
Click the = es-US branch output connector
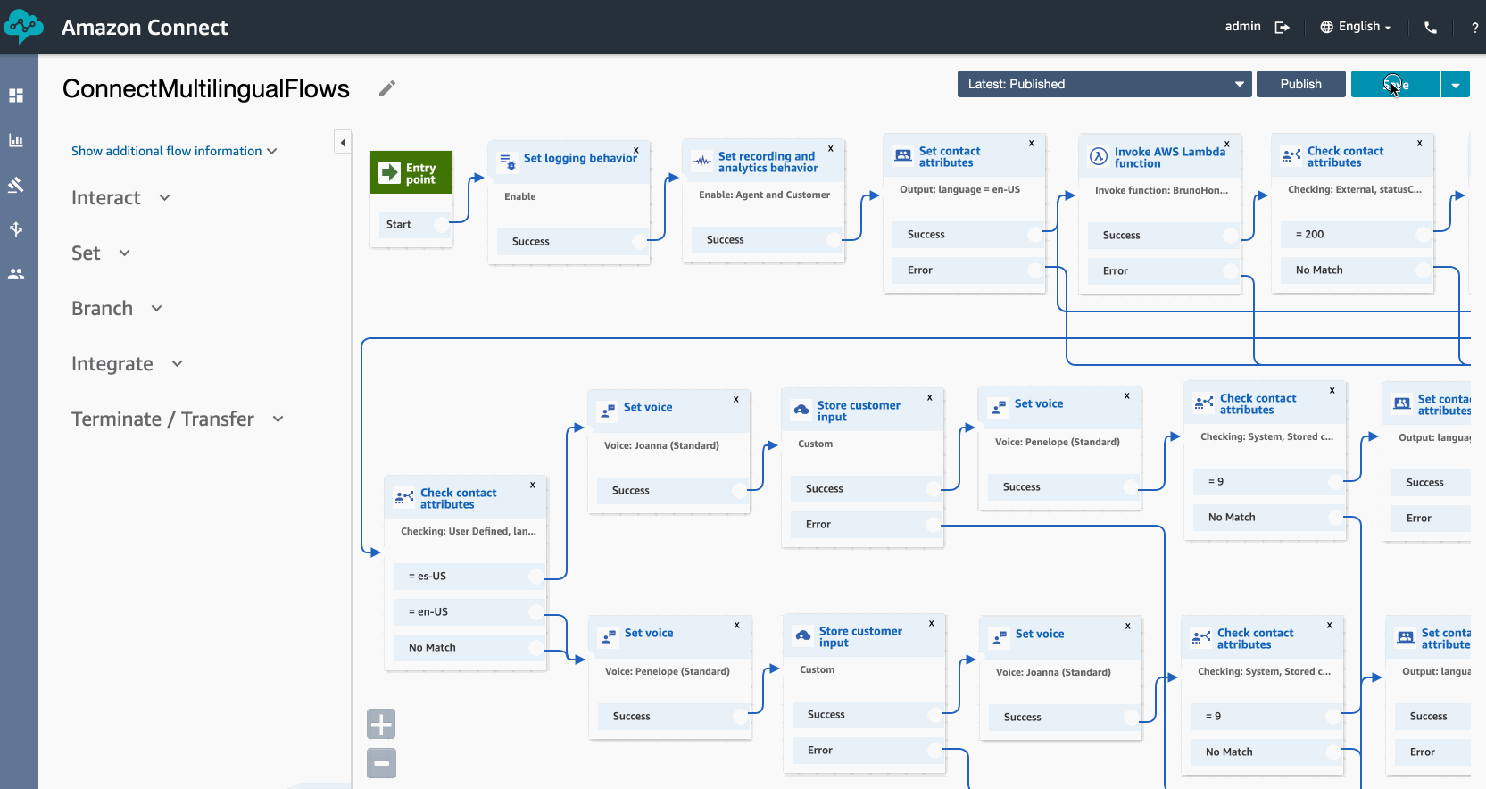536,576
